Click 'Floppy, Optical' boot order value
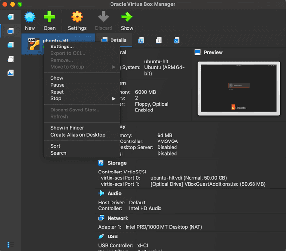 [152, 104]
